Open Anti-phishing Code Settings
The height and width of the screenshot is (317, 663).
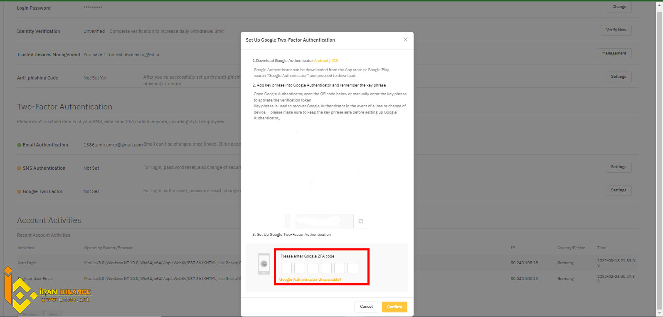(x=619, y=77)
